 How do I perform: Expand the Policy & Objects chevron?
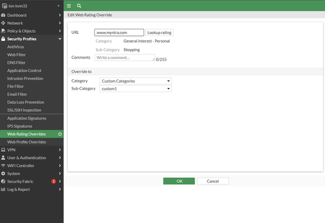click(x=59, y=31)
